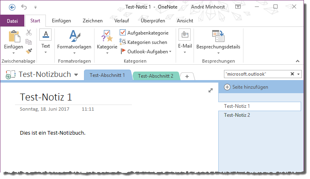310x179 pixels.
Task: Click the Besprechungsdetails calendar icon
Action: coord(218,36)
